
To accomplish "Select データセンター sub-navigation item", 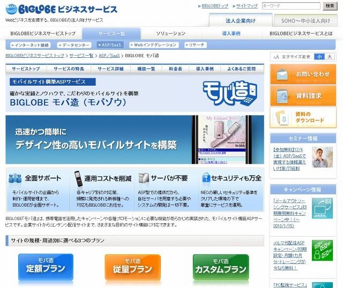I will [x=74, y=45].
